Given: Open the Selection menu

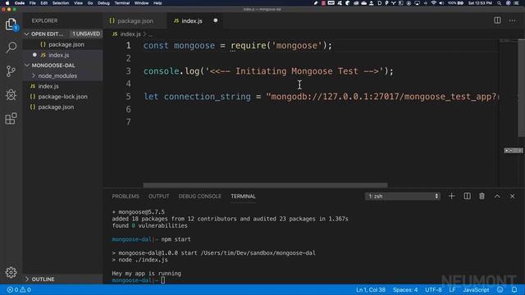Looking at the screenshot, I should point(61,3).
